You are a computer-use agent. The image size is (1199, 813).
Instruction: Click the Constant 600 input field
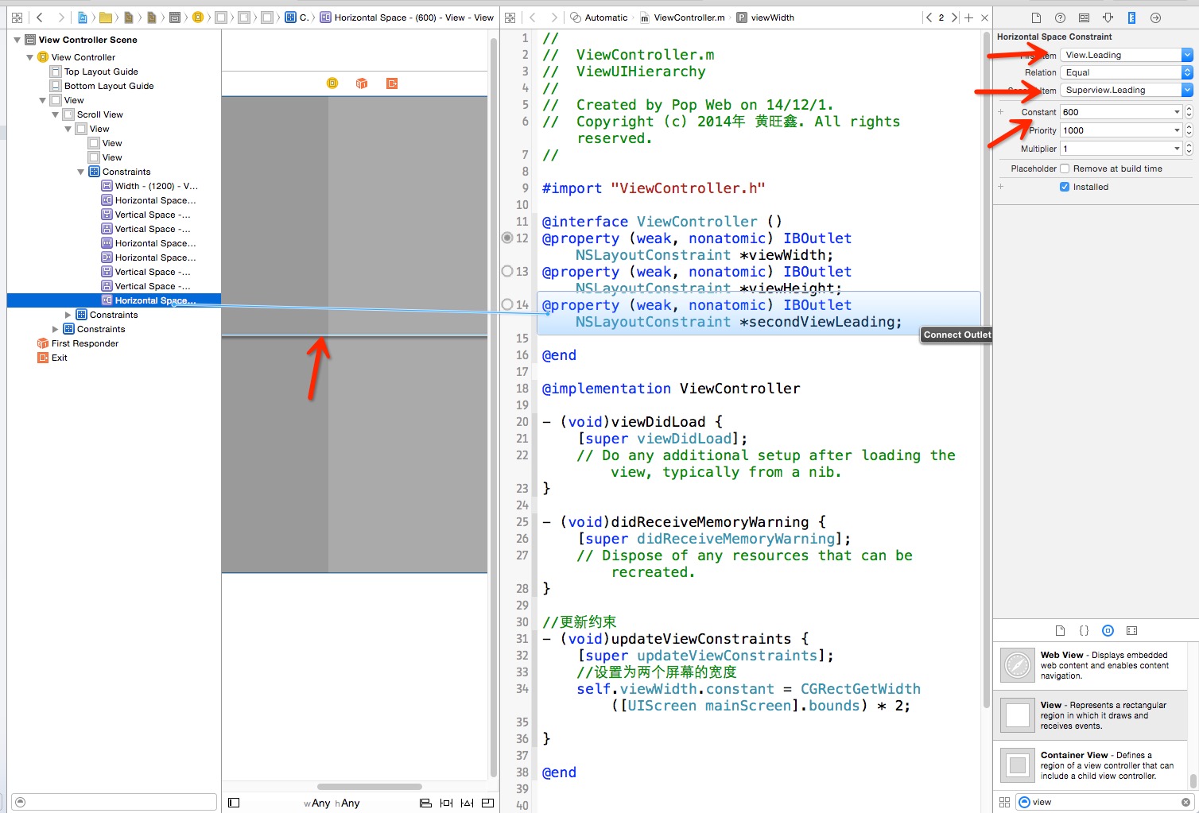[1116, 112]
